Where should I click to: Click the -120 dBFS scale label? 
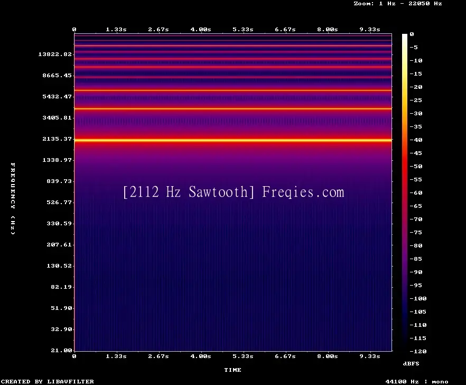418,351
